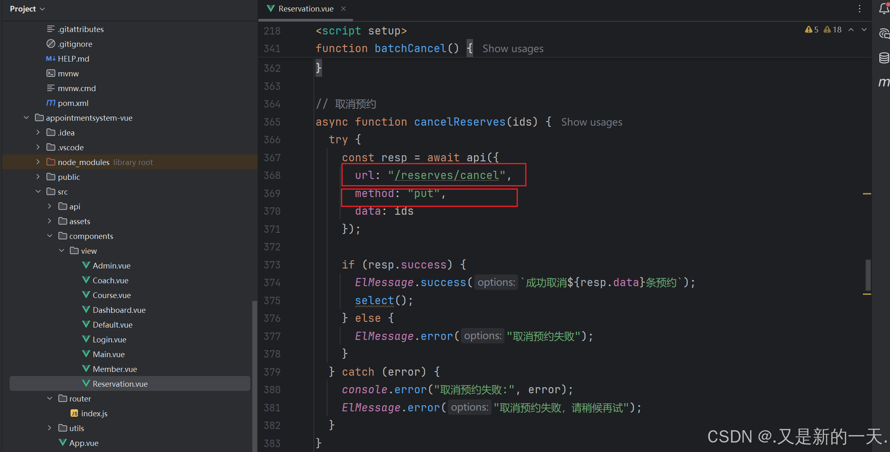Expand the node_modules folder
The height and width of the screenshot is (452, 890).
[38, 162]
